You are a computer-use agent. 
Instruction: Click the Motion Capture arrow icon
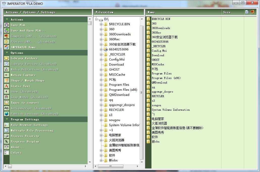[x=7, y=75]
